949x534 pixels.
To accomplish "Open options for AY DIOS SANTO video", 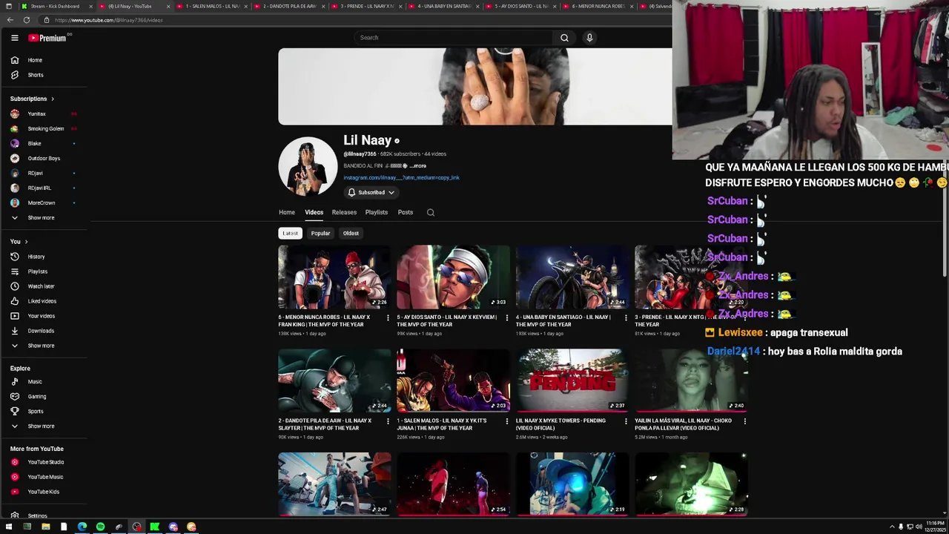I will tap(507, 317).
